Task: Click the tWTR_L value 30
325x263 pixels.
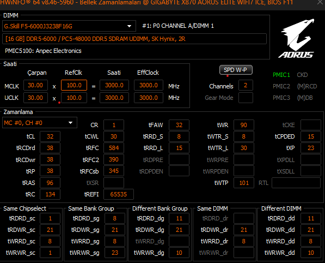Action: click(244, 148)
